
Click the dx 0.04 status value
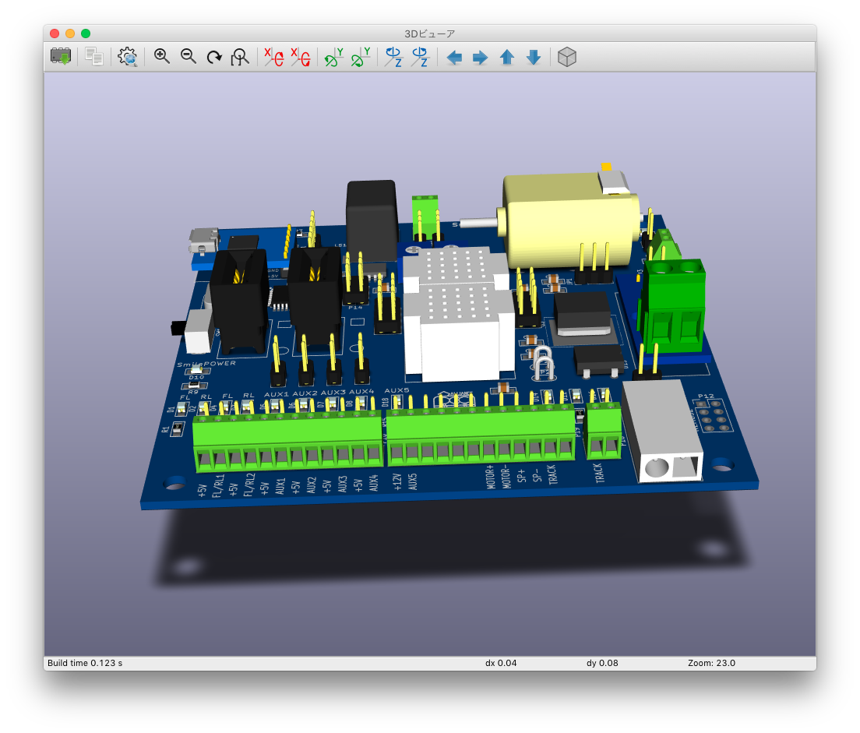pyautogui.click(x=501, y=663)
